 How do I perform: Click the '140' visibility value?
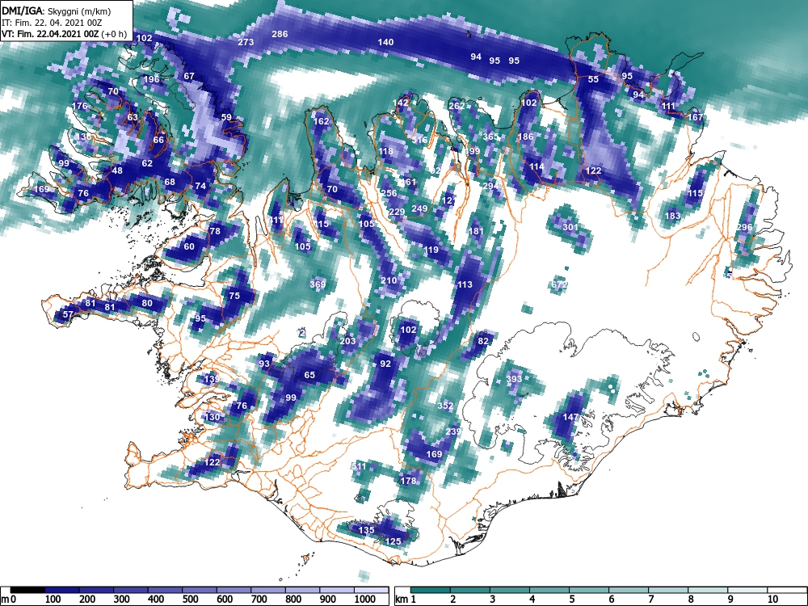point(385,42)
